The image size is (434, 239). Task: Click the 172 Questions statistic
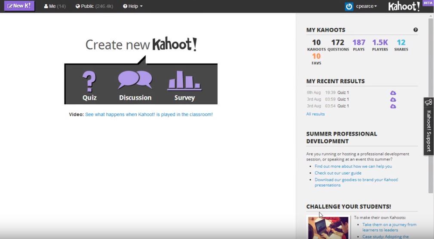point(338,45)
